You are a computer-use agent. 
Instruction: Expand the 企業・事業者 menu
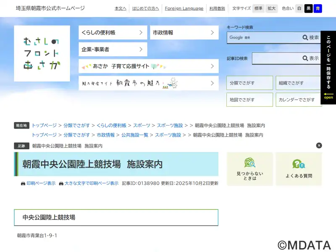click(113, 49)
